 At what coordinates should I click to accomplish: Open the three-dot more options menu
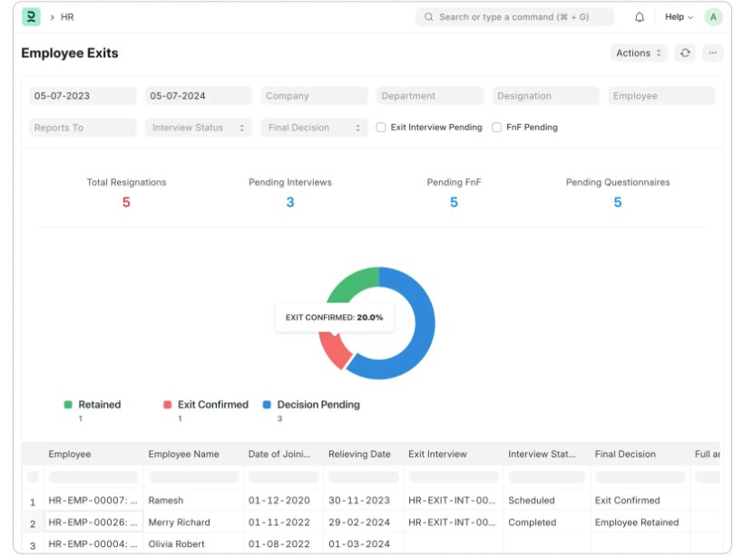point(713,53)
